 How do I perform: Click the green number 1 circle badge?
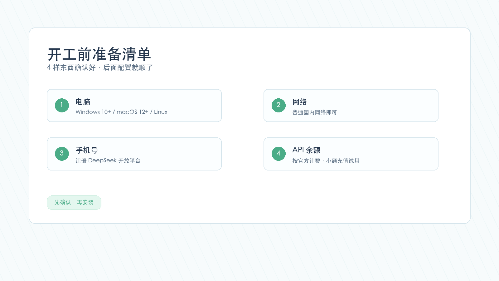click(x=62, y=105)
